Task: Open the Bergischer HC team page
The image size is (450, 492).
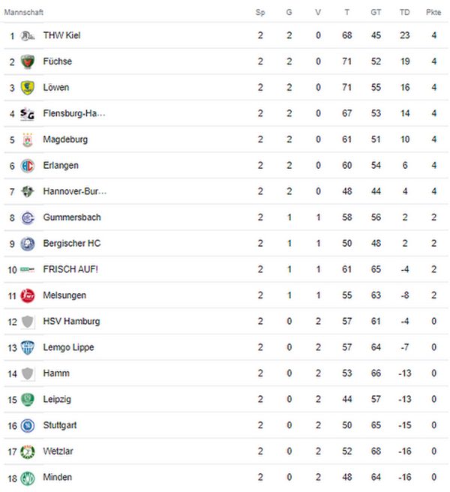Action: (72, 243)
